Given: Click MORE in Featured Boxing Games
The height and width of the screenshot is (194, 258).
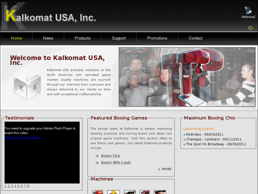Looking at the screenshot, I should [x=165, y=169].
